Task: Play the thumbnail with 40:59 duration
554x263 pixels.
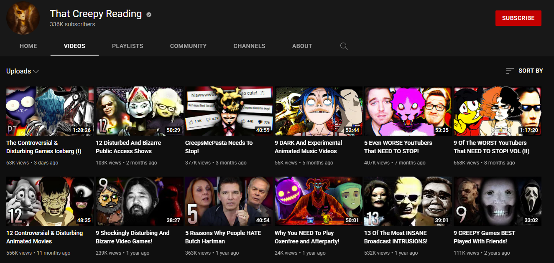Action: [x=229, y=111]
